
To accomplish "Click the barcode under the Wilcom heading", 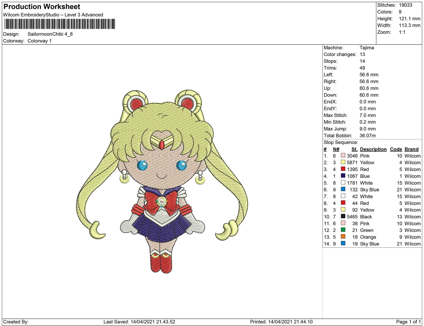I will (x=59, y=24).
